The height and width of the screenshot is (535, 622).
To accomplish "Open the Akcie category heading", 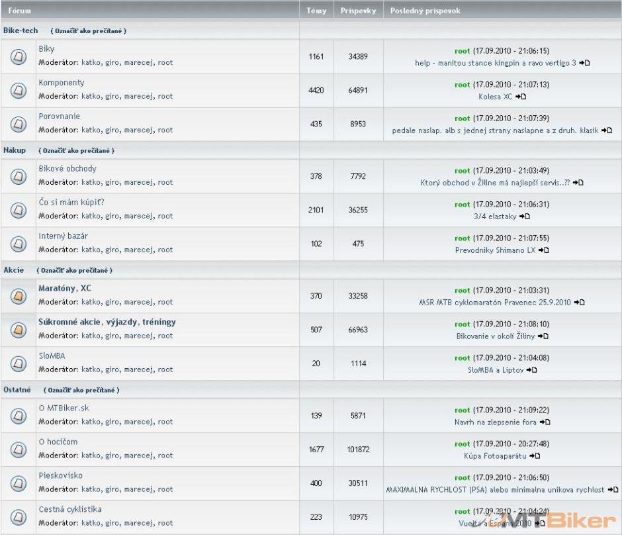I will point(15,270).
